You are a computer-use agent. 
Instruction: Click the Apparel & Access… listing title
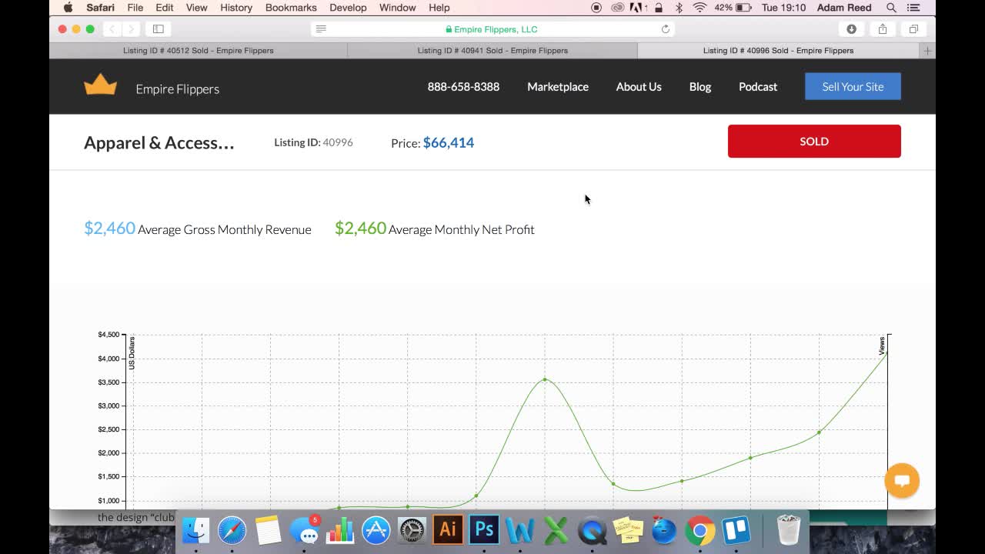[x=159, y=142]
